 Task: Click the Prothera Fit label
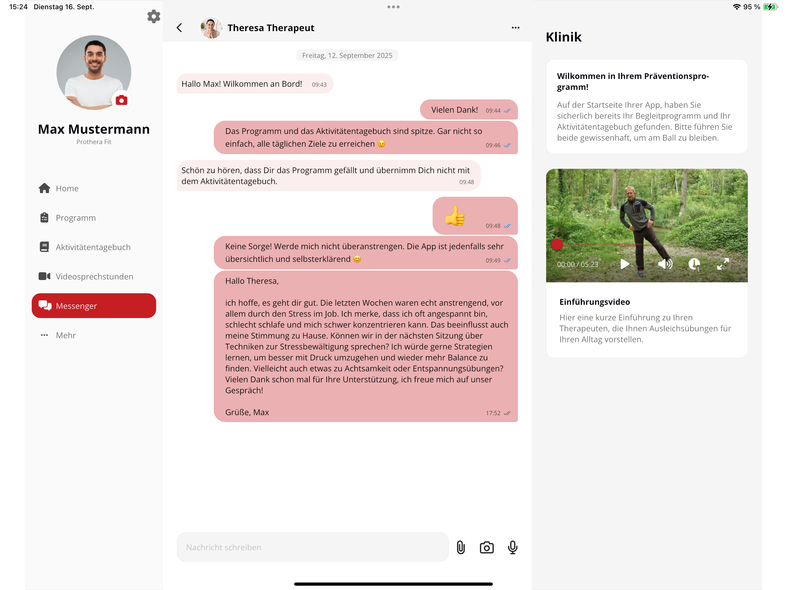click(x=94, y=142)
